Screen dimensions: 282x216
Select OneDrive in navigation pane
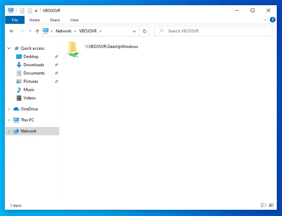point(29,109)
